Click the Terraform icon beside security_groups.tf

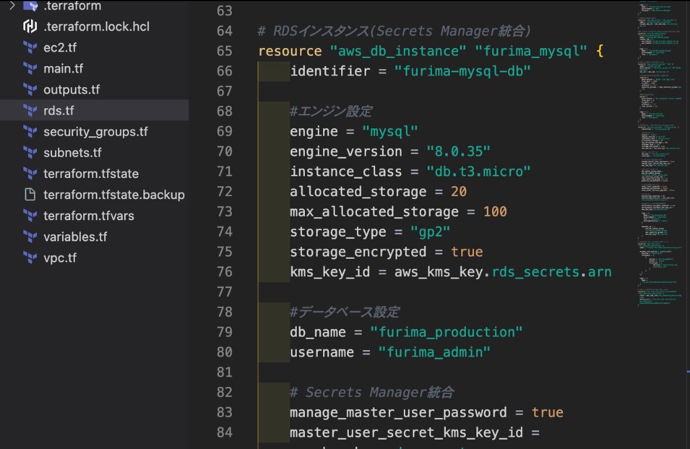click(x=29, y=132)
